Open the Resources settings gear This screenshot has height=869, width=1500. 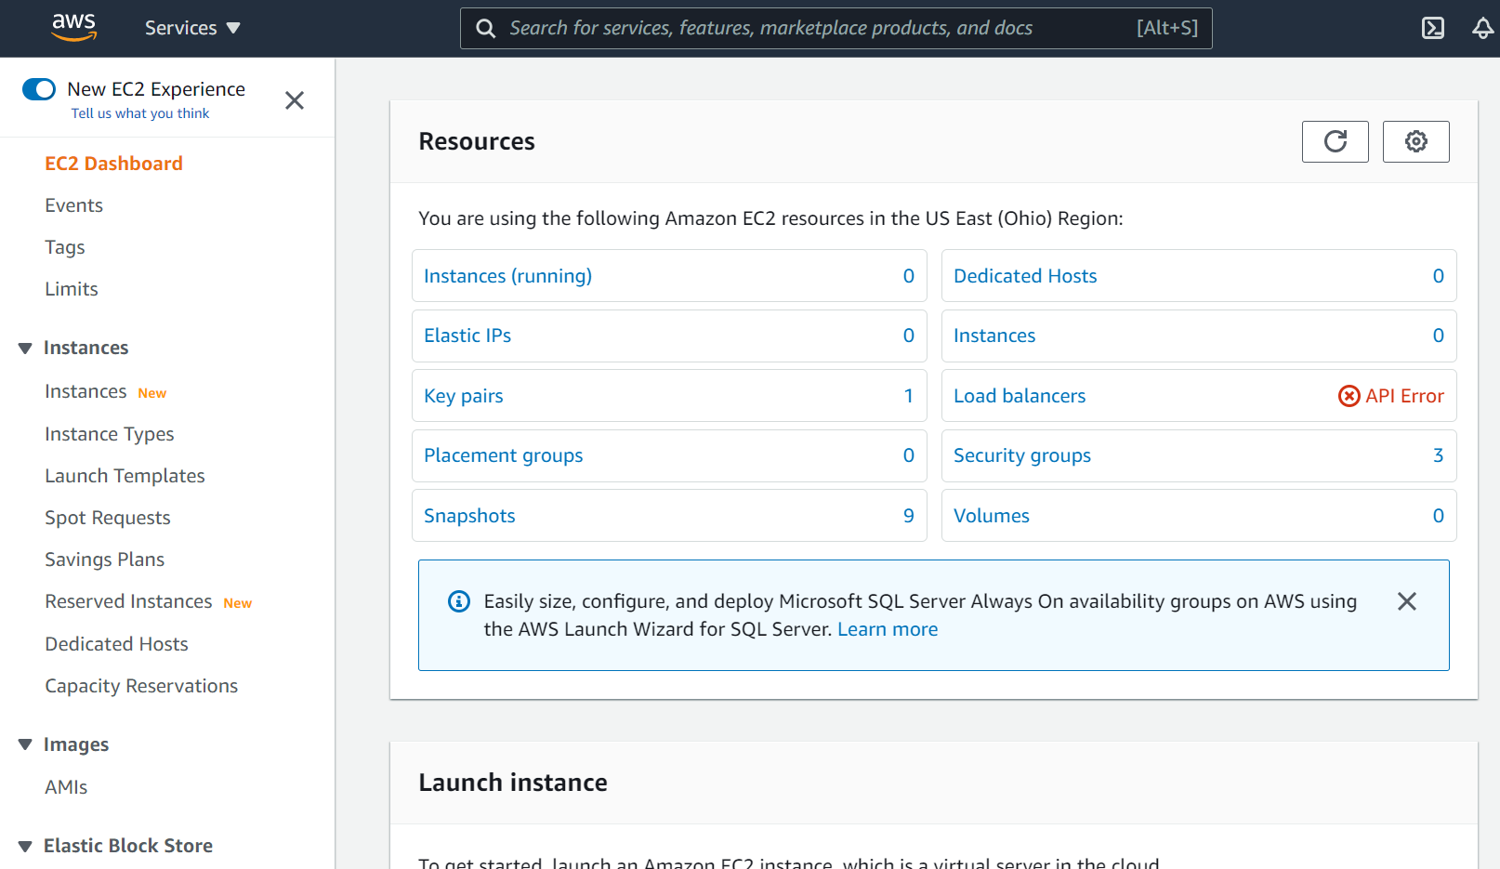pyautogui.click(x=1415, y=141)
